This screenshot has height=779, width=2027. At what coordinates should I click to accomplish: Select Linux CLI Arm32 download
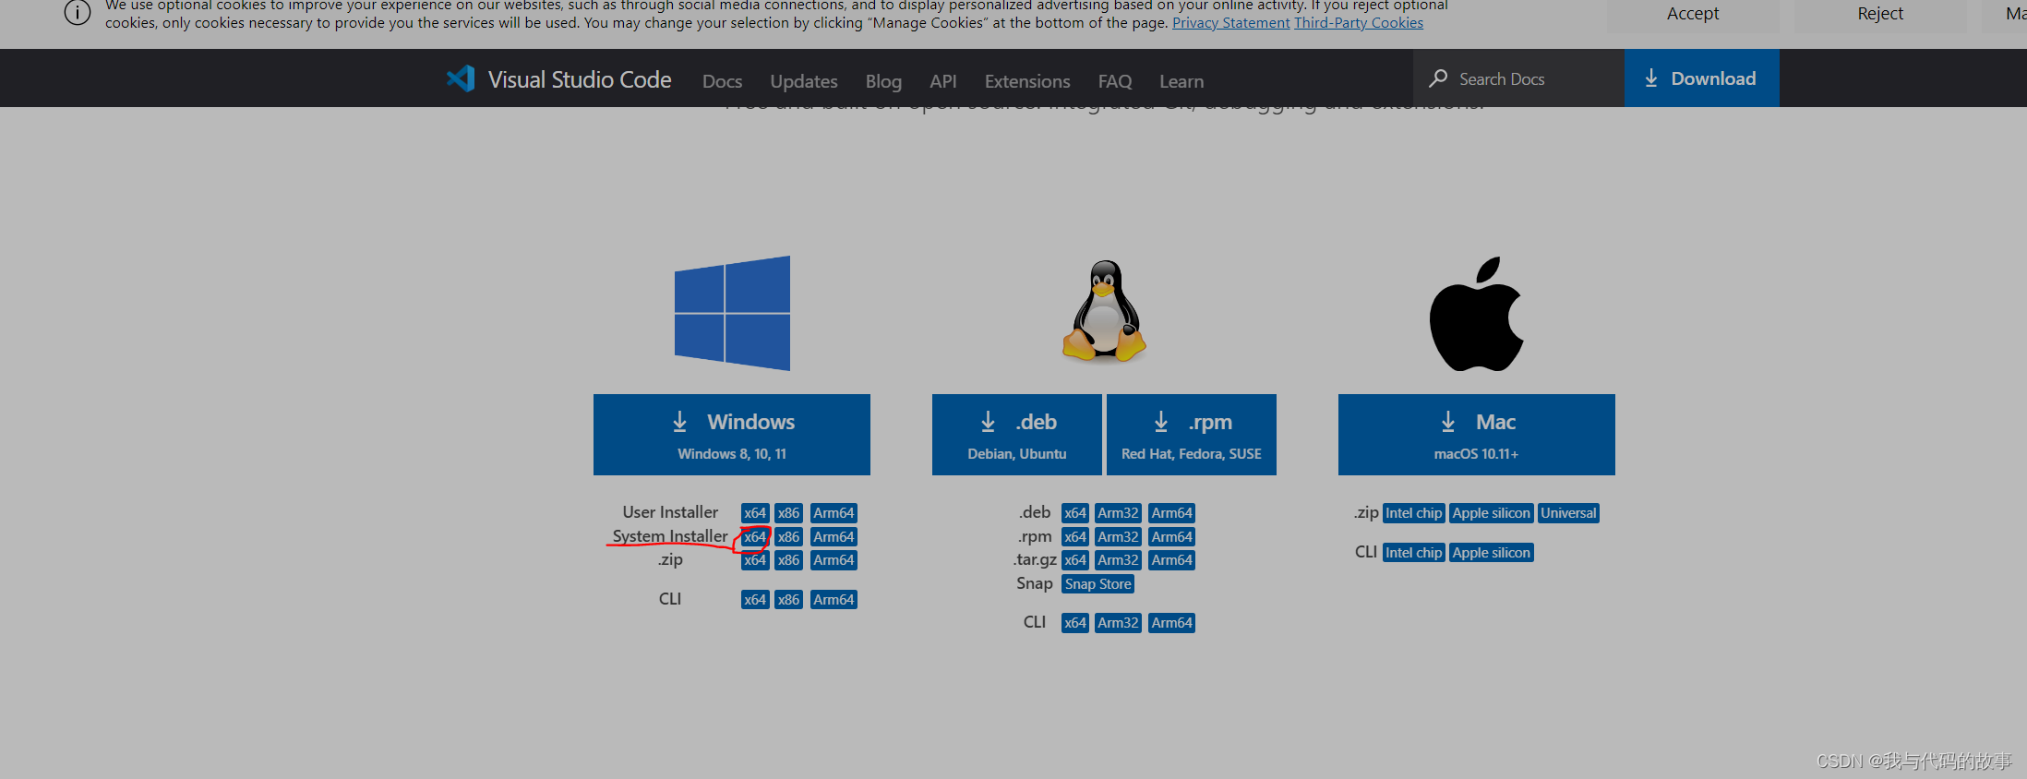click(1118, 623)
